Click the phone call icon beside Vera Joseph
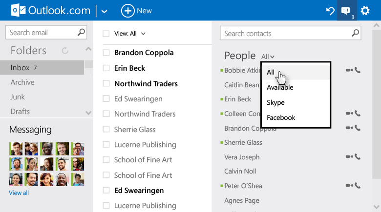 (358, 157)
